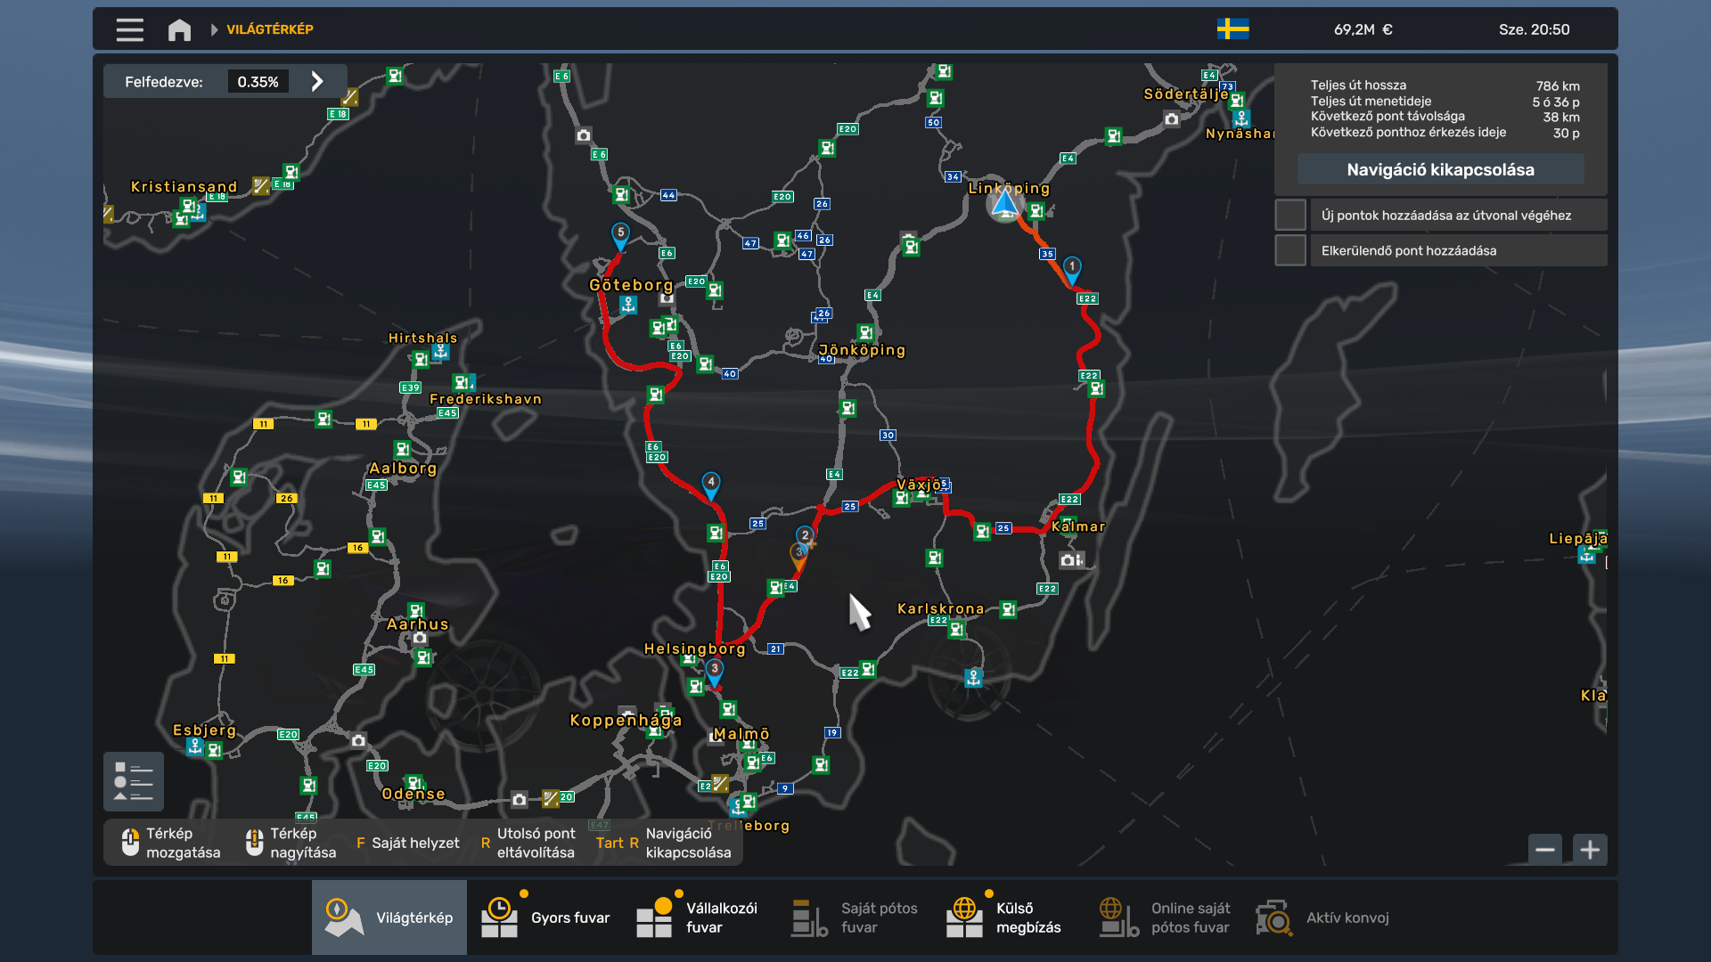Click the camera icon west of Odense

[358, 740]
